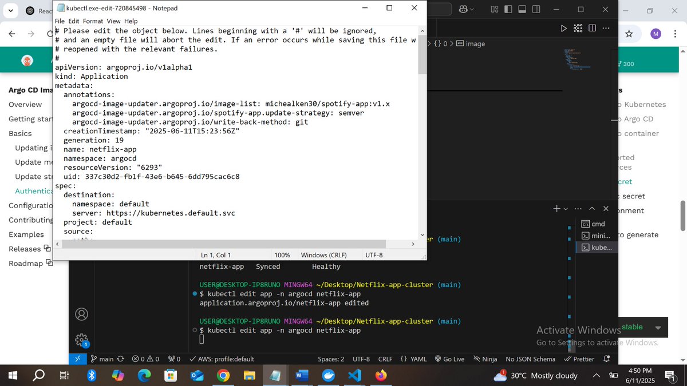
Task: Click the ports forwarded indicator in status bar
Action: tap(174, 359)
